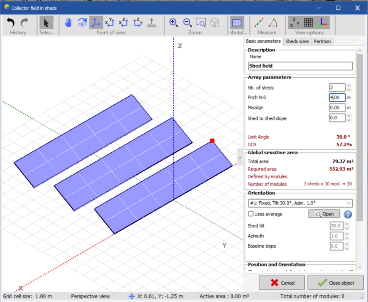Open the Partition tab

(x=322, y=41)
